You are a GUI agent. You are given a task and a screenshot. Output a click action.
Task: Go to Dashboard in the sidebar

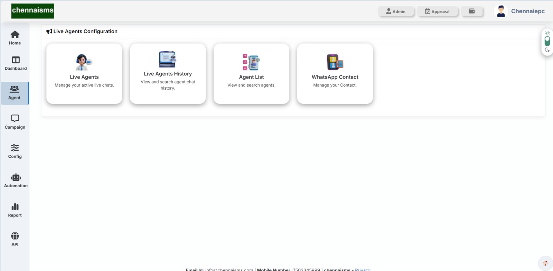pos(16,63)
